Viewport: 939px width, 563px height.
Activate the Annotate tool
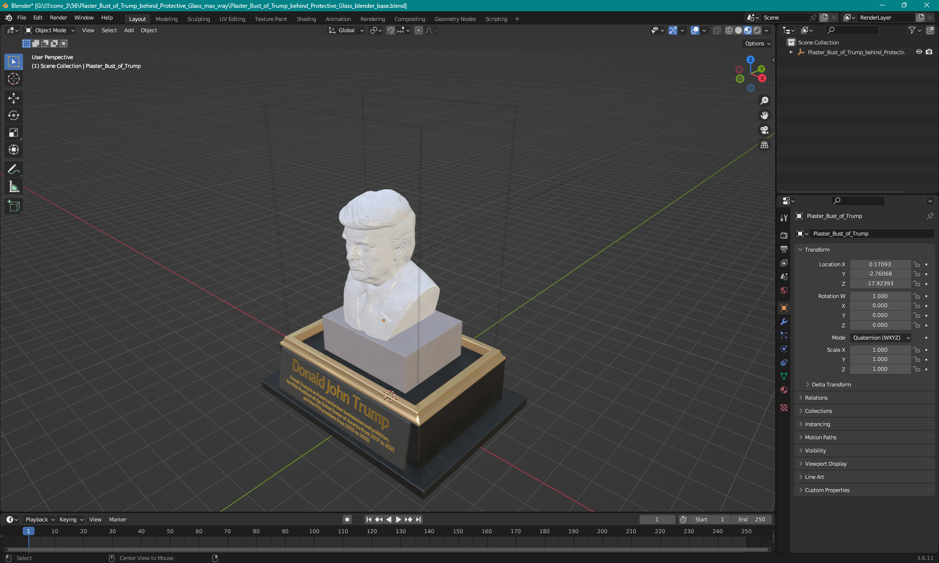[14, 170]
